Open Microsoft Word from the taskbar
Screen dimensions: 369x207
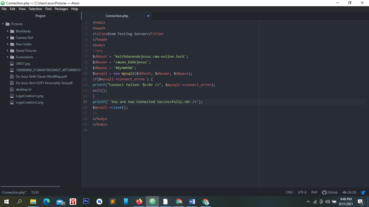pos(192,201)
